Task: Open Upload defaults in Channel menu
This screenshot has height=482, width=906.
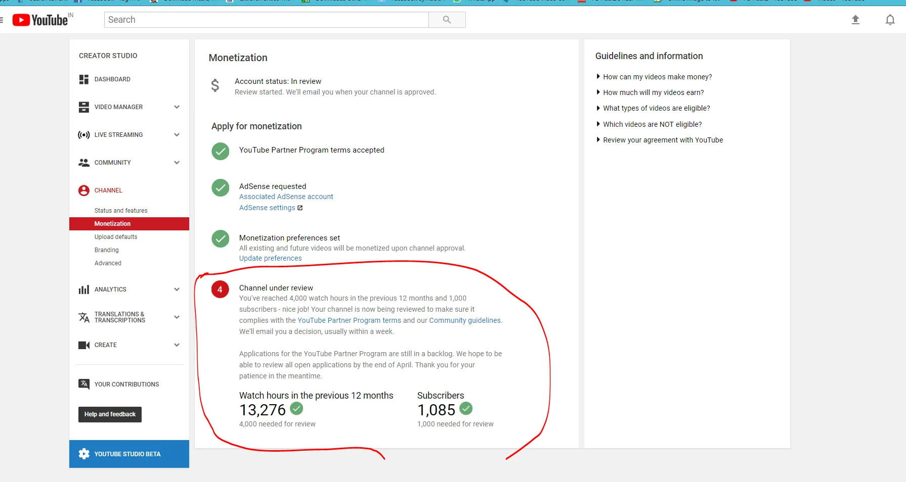Action: point(116,237)
